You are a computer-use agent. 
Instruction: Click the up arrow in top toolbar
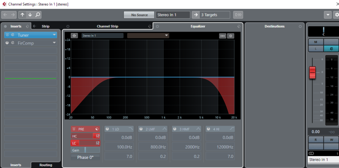point(22,15)
